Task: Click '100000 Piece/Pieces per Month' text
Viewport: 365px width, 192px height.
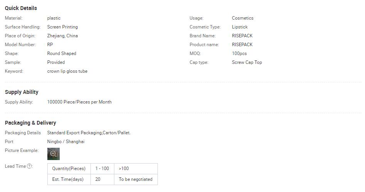Action: [x=79, y=102]
